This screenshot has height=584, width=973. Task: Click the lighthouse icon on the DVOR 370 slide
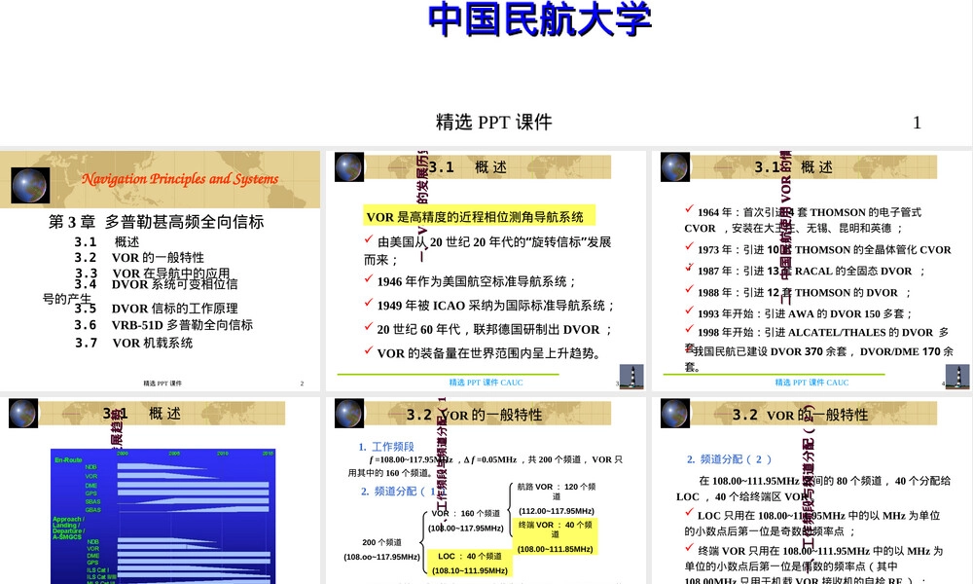coord(957,376)
